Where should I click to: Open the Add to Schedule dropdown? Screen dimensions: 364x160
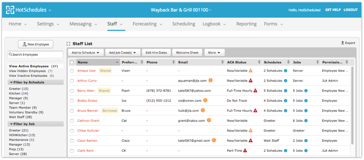pyautogui.click(x=85, y=53)
